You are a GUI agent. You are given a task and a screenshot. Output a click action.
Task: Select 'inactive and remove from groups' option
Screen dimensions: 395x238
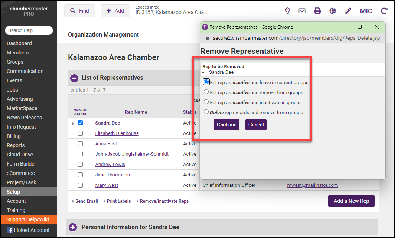[x=206, y=92]
